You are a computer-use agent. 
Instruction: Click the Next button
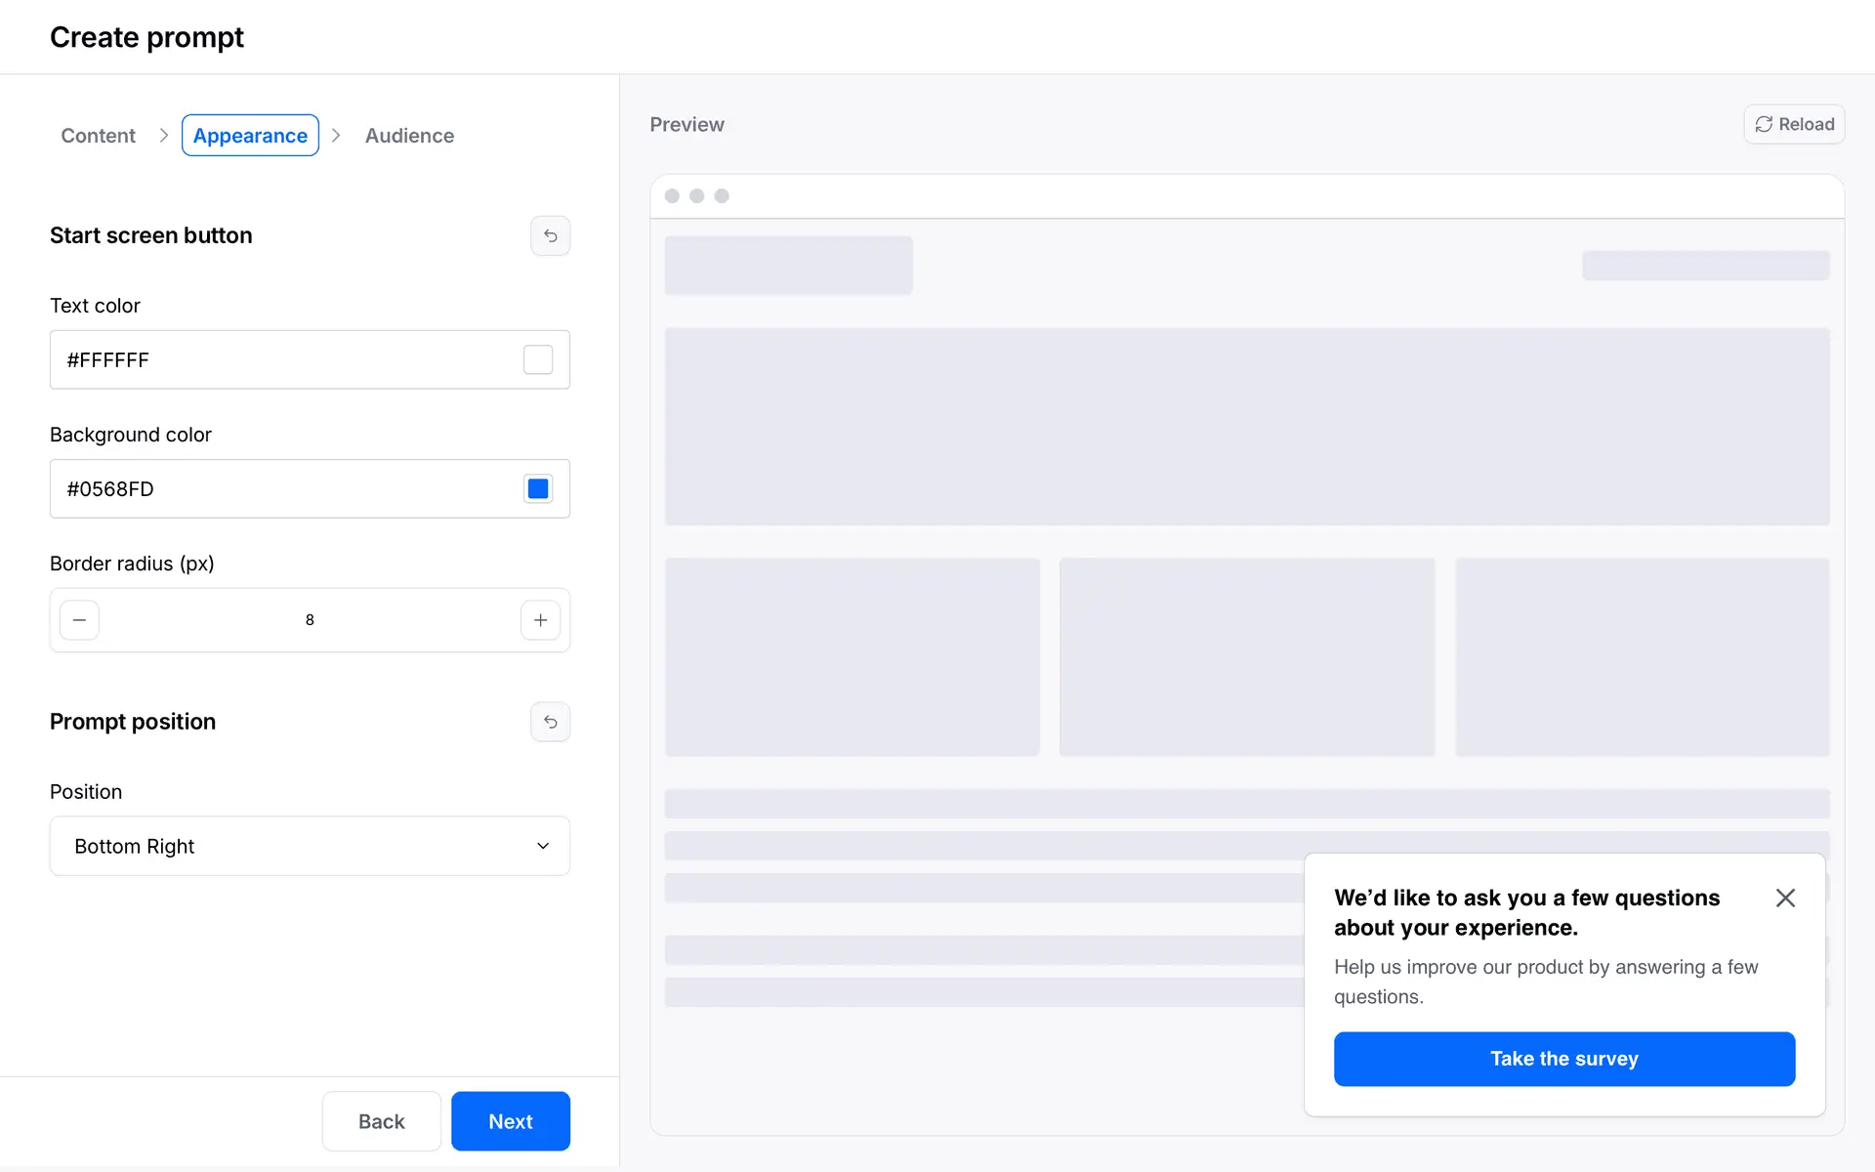510,1121
